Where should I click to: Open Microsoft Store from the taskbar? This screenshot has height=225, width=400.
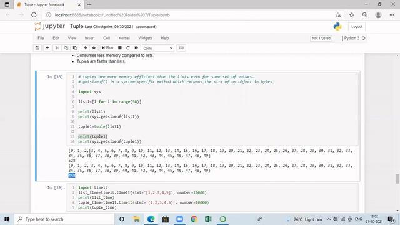[x=165, y=219]
